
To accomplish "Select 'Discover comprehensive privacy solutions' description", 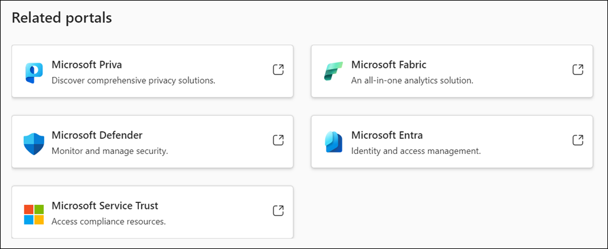I will (133, 80).
